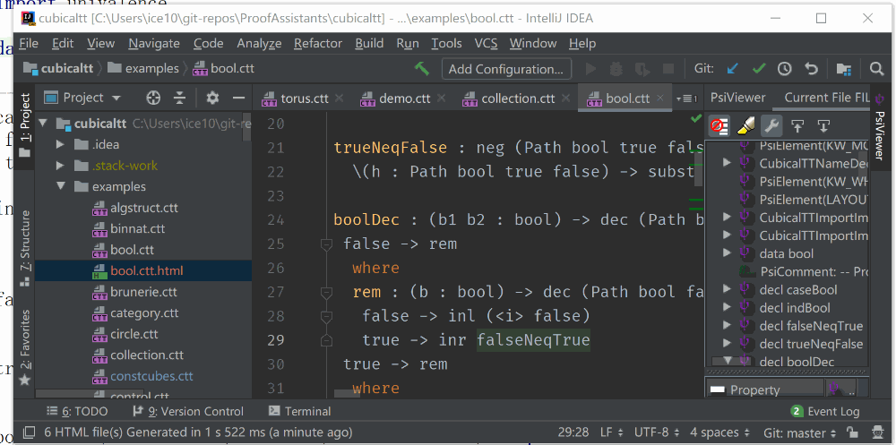Viewport: 896px width, 445px height.
Task: Open Project panel settings gear
Action: 212,98
